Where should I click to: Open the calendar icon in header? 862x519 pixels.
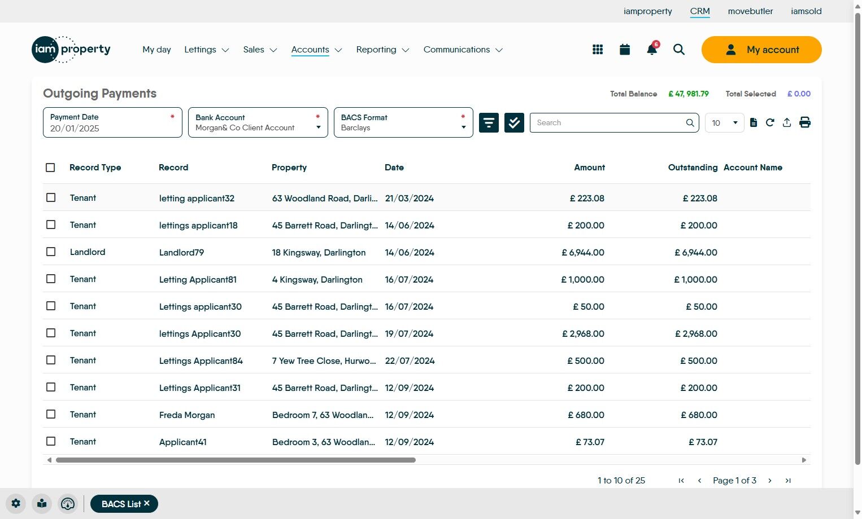625,50
